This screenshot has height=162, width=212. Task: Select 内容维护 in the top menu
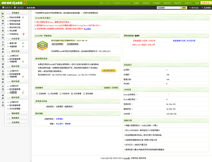(x=156, y=3)
